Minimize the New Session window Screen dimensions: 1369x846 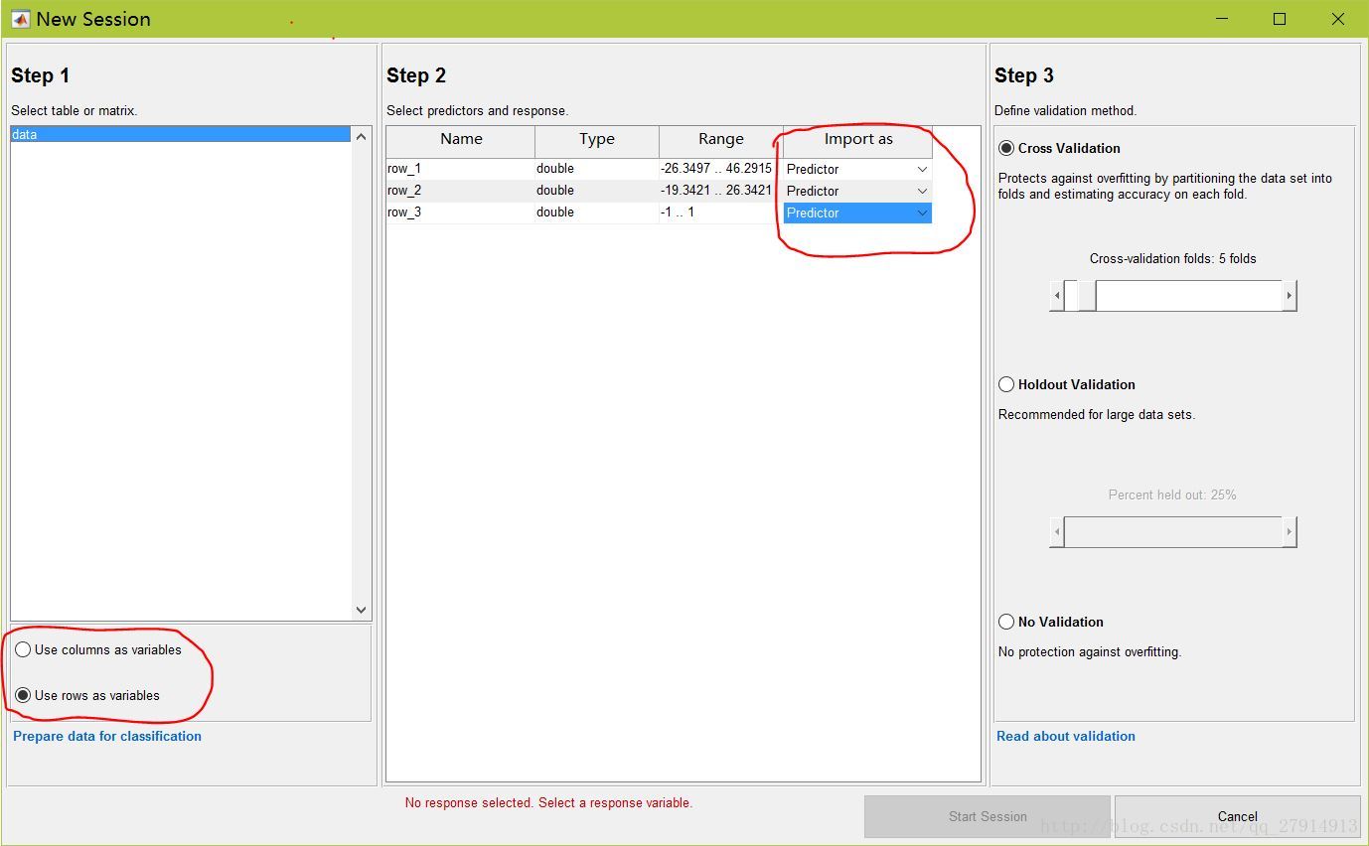pyautogui.click(x=1222, y=19)
